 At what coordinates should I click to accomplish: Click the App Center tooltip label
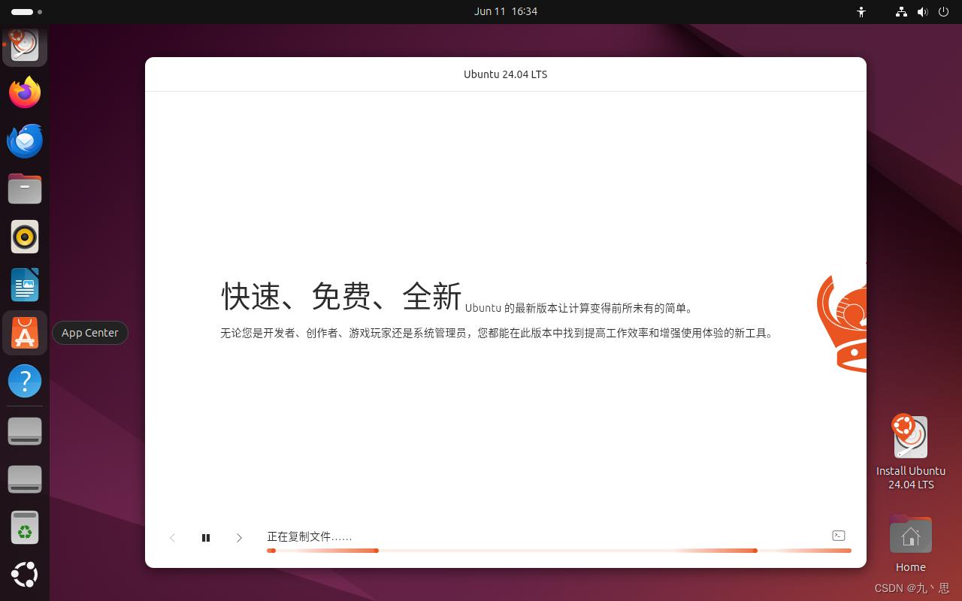coord(90,333)
